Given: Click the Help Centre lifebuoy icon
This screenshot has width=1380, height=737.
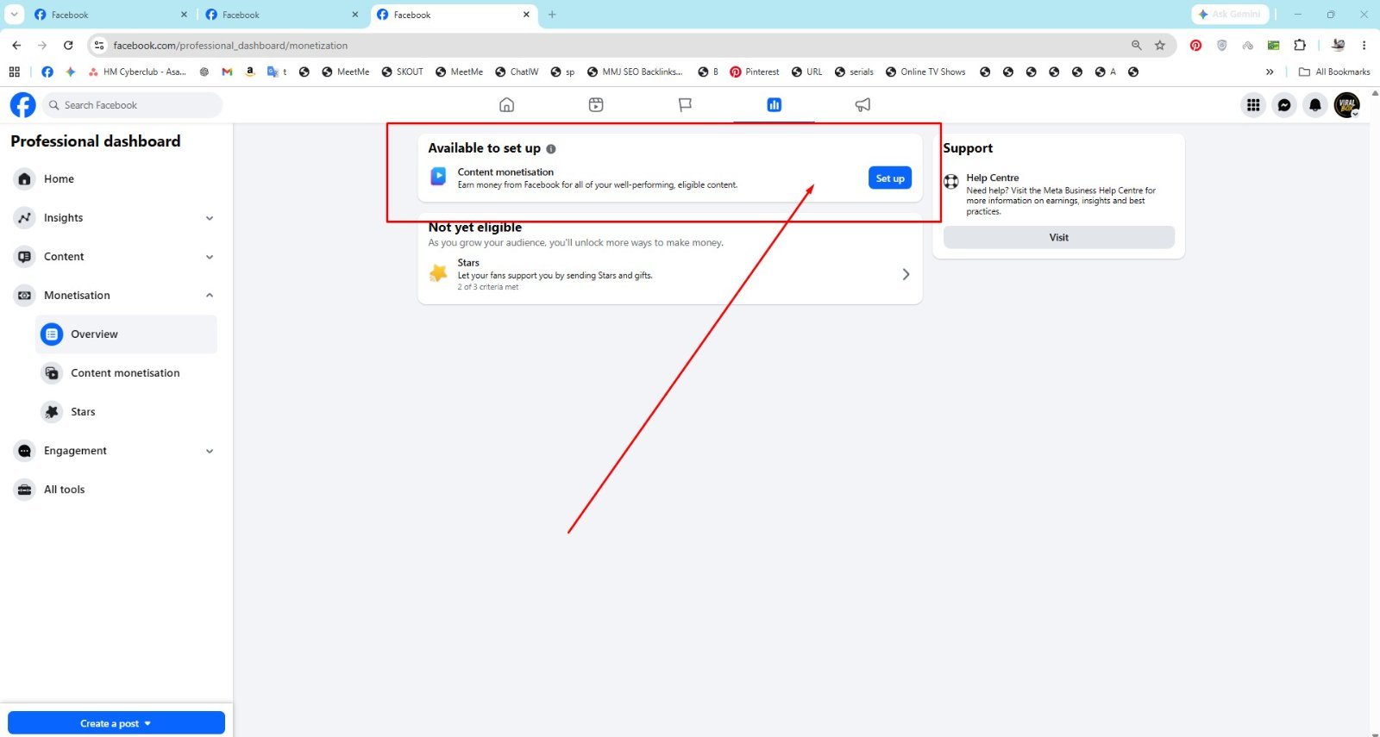Looking at the screenshot, I should coord(951,181).
